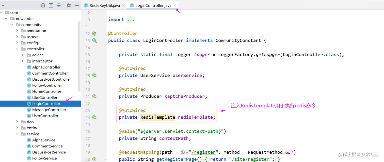Click the RedisTemplate type on line 44
Image resolution: width=384 pixels, height=162 pixels.
[x=158, y=117]
